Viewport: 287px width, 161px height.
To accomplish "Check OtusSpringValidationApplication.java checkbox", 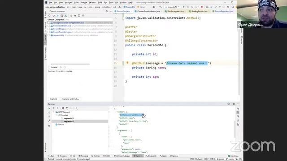I will click(49, 23).
